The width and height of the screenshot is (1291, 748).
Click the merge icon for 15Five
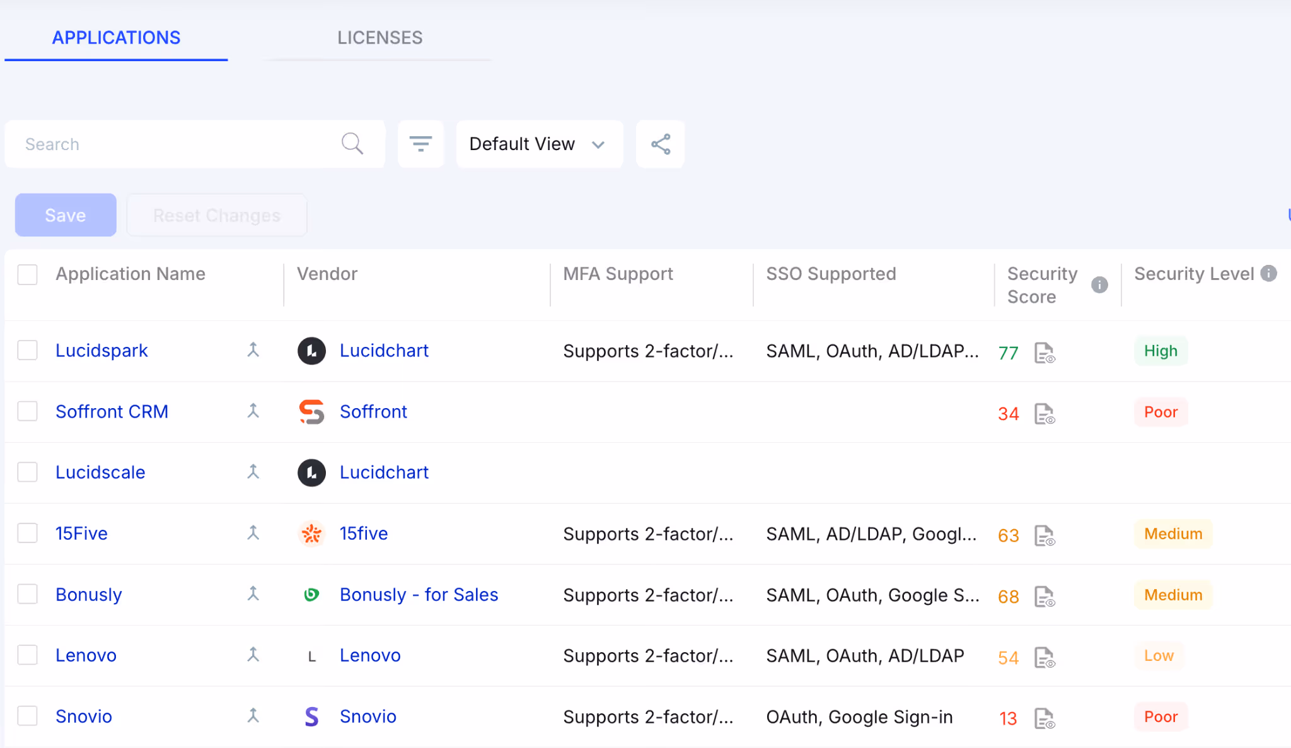pyautogui.click(x=253, y=533)
